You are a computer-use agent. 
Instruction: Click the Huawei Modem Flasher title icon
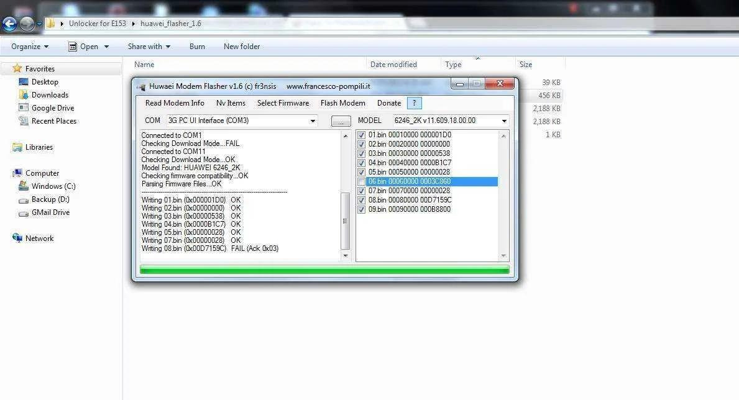click(x=140, y=87)
